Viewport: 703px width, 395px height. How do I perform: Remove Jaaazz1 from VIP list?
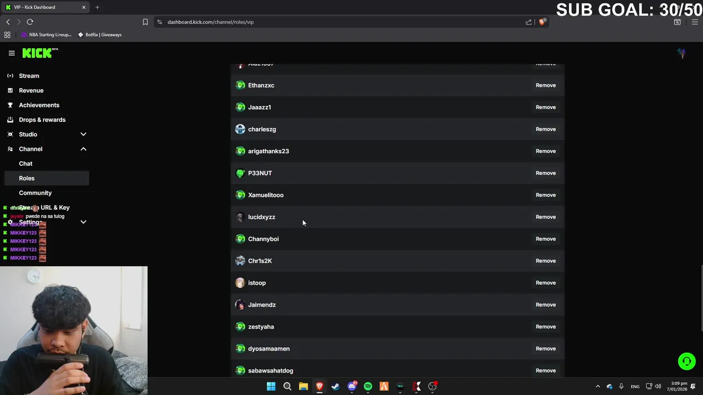[x=545, y=107]
